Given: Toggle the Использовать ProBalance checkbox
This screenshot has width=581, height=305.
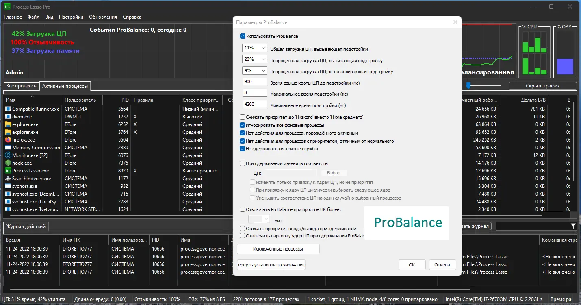Looking at the screenshot, I should coord(243,36).
